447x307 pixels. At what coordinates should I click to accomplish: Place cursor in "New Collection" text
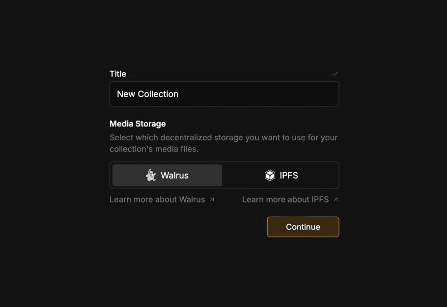[148, 94]
